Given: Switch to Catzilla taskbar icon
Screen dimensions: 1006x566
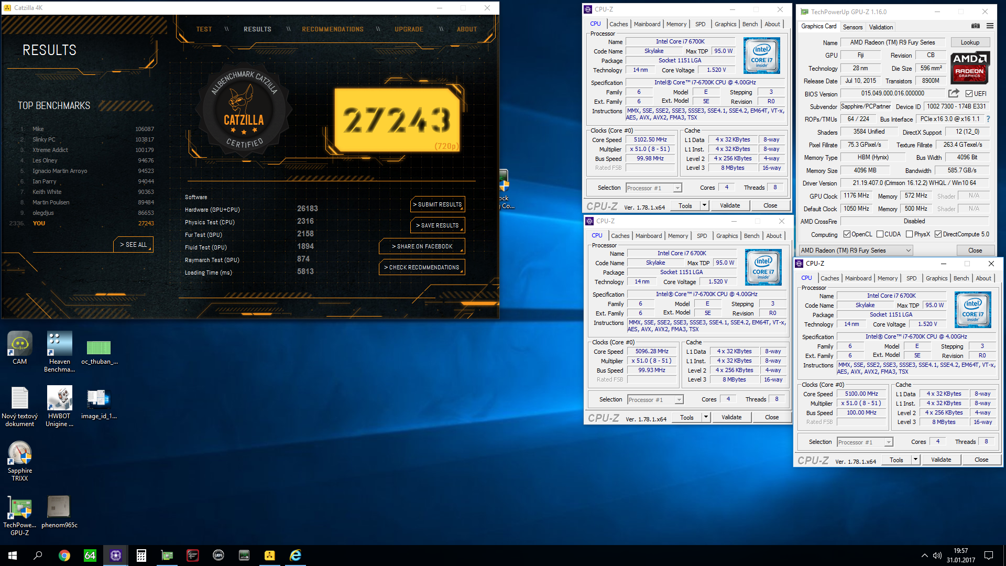Looking at the screenshot, I should [x=270, y=556].
